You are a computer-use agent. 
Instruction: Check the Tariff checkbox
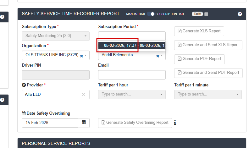(206, 14)
